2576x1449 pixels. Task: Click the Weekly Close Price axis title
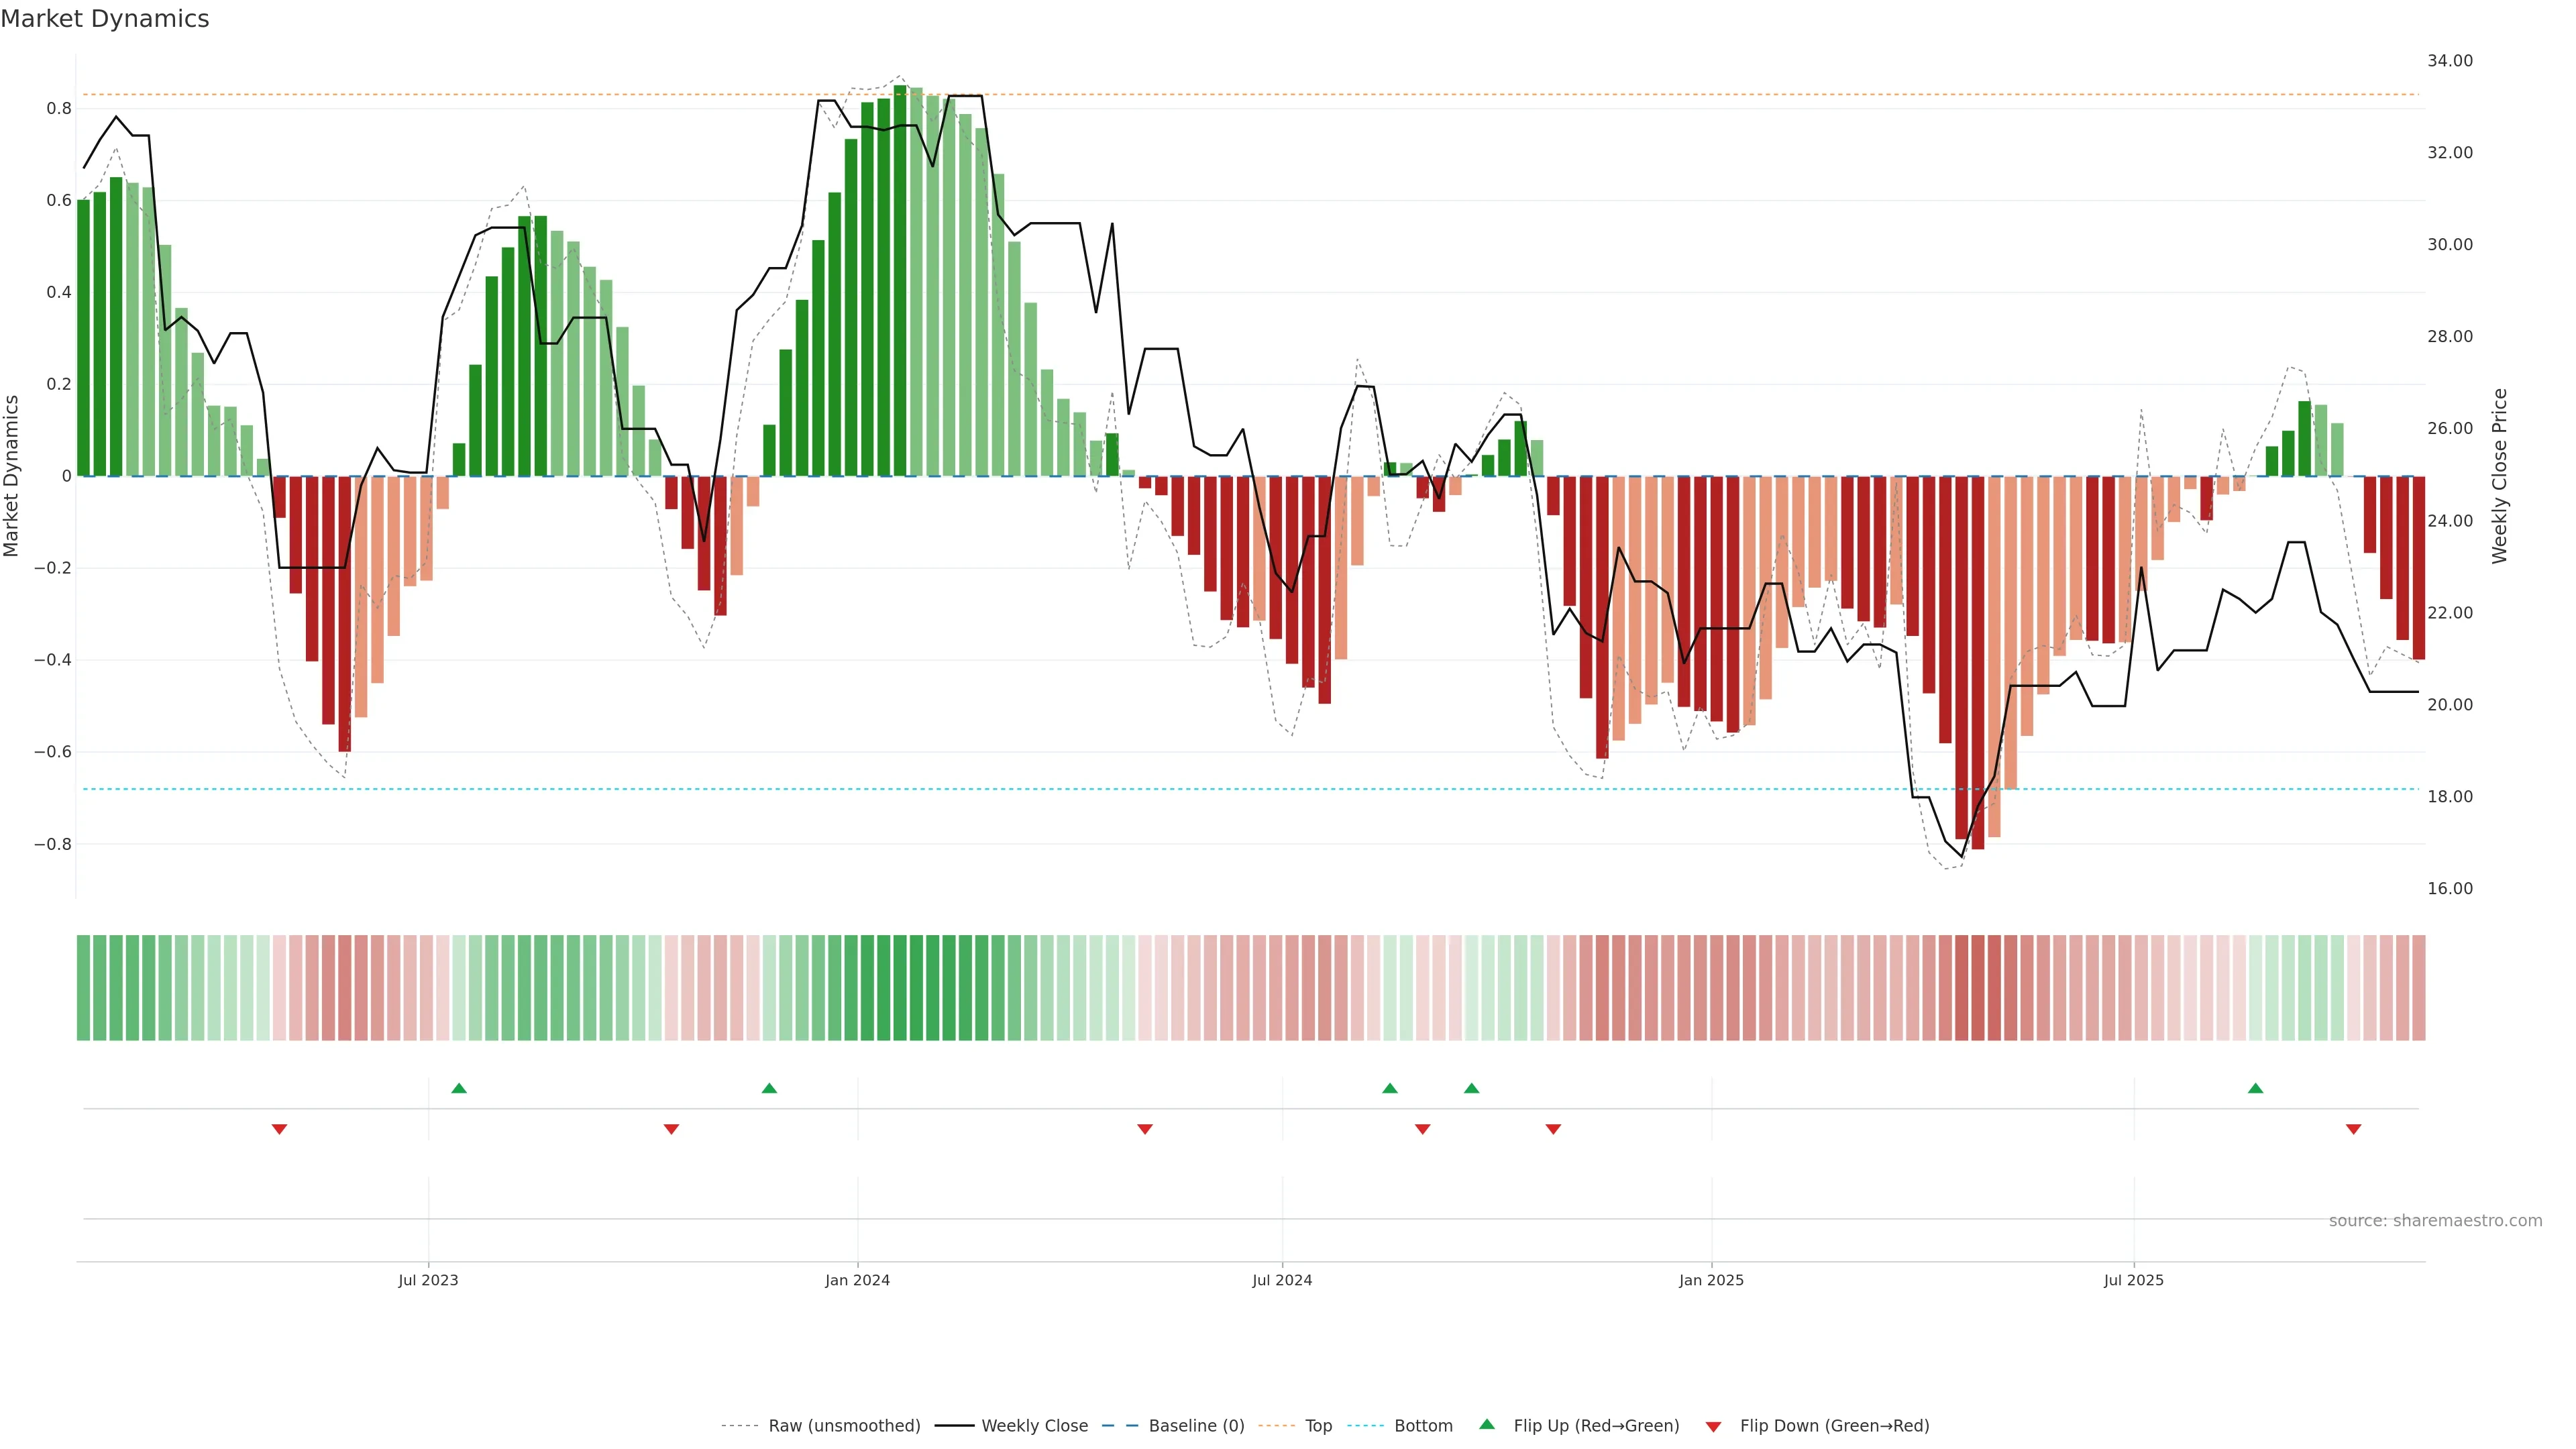2499,476
